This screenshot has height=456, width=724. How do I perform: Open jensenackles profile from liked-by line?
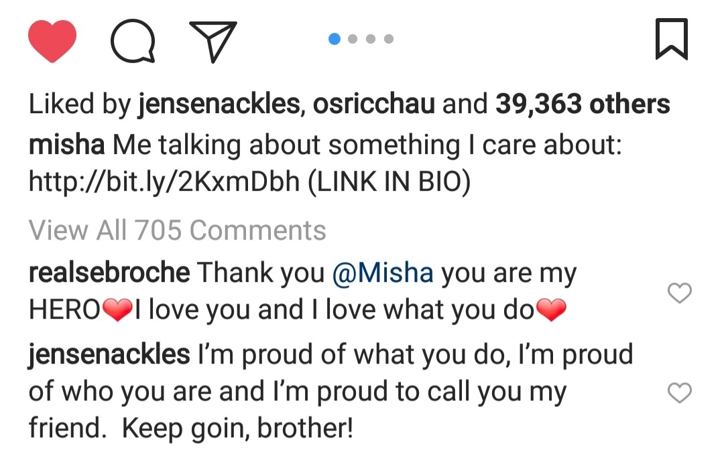pyautogui.click(x=217, y=104)
